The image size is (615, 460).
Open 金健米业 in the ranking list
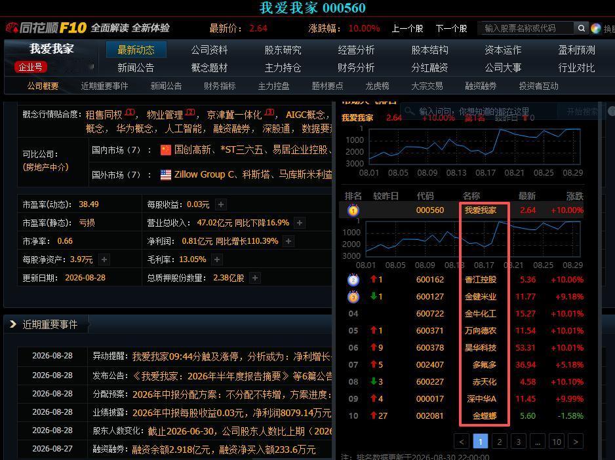[x=481, y=297]
